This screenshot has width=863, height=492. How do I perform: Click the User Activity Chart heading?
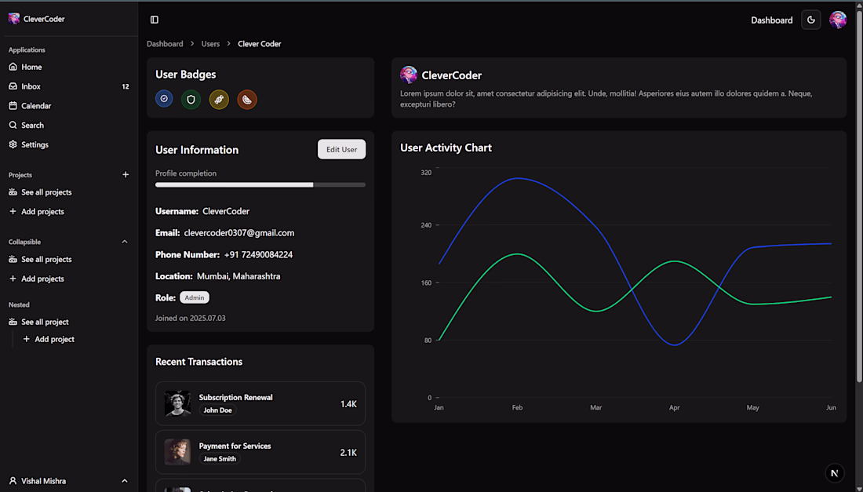(x=446, y=148)
